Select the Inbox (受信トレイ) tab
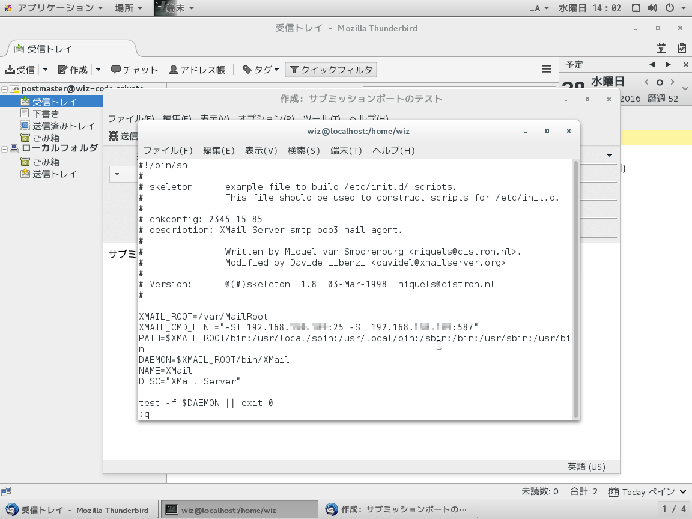 click(x=71, y=49)
